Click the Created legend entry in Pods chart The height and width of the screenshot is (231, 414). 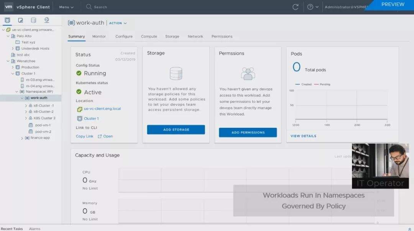point(303,84)
